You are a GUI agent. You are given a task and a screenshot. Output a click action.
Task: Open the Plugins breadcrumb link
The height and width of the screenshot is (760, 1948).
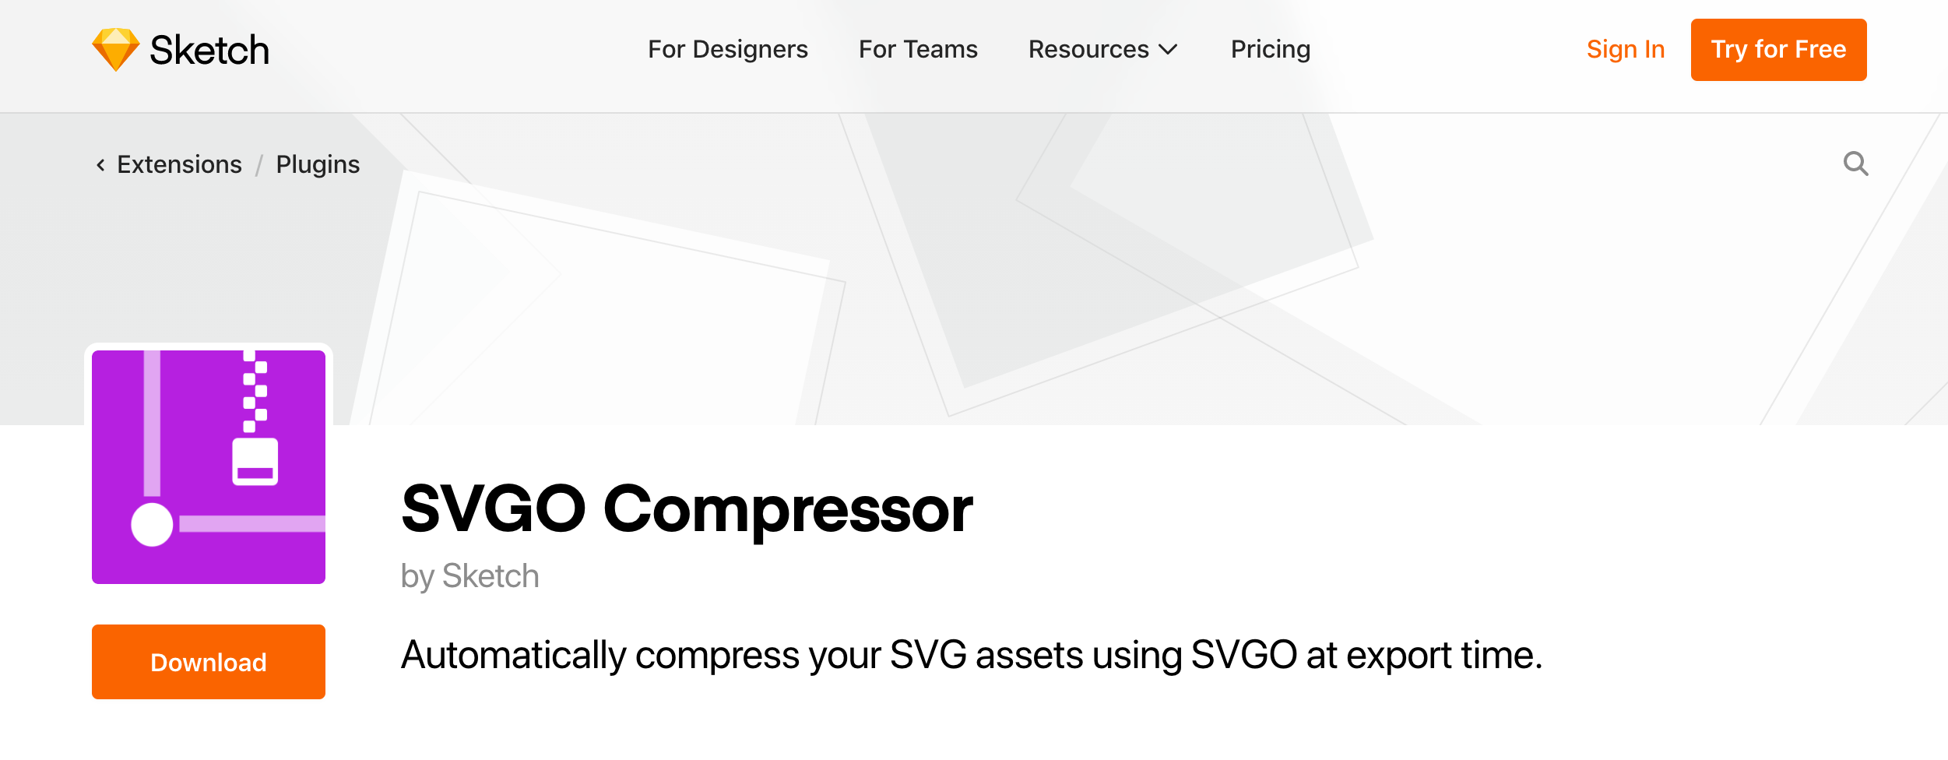pos(318,165)
